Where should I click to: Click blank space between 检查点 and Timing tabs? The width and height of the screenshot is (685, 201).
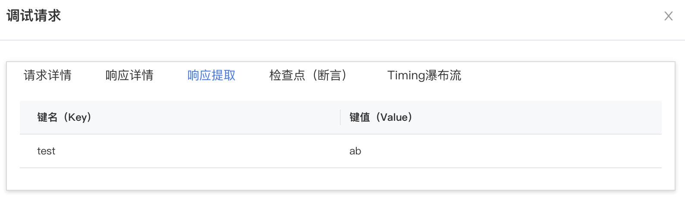point(367,75)
